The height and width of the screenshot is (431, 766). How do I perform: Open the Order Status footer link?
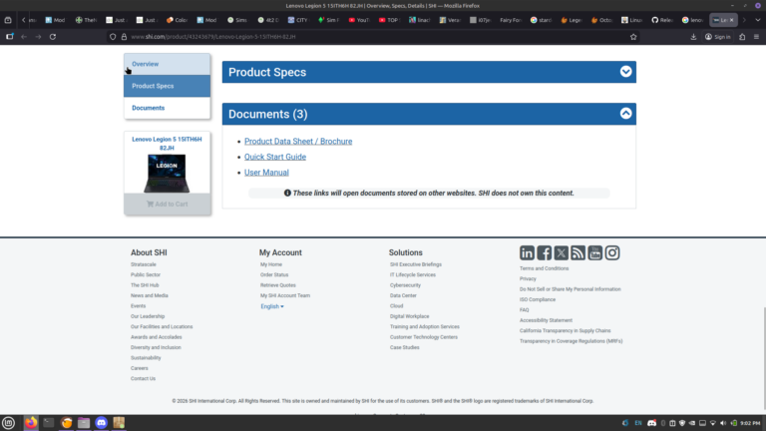[x=274, y=274]
